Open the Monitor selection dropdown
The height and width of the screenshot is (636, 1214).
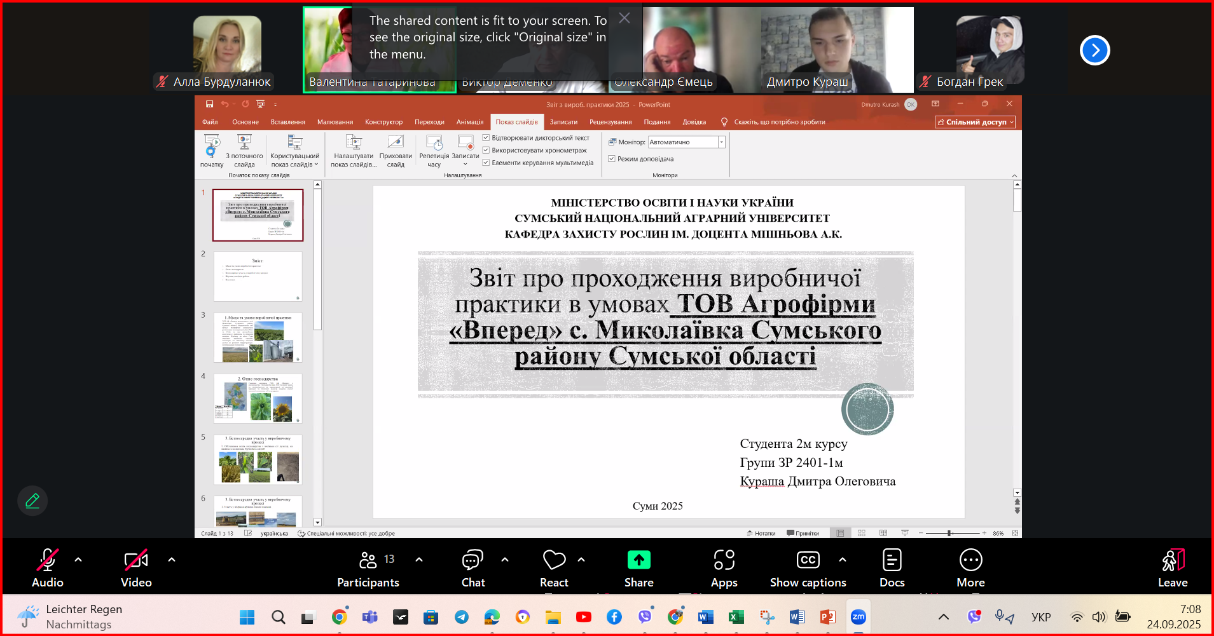click(x=721, y=142)
